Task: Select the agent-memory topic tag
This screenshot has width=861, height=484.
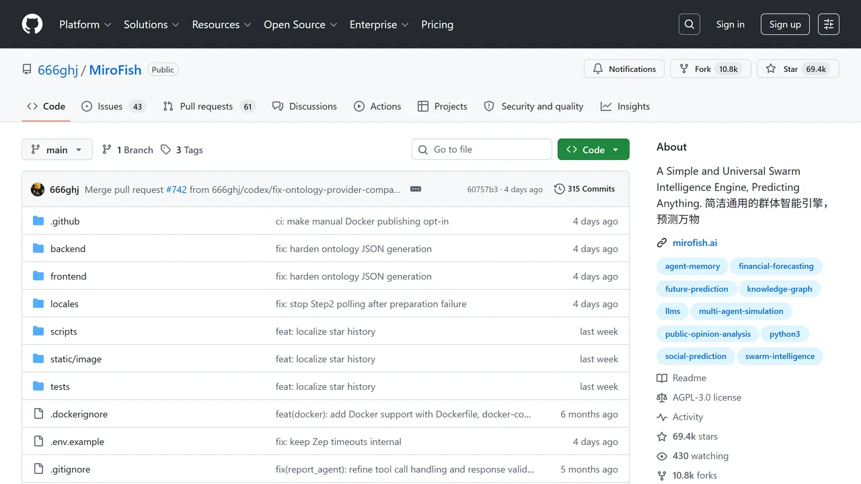Action: (692, 266)
